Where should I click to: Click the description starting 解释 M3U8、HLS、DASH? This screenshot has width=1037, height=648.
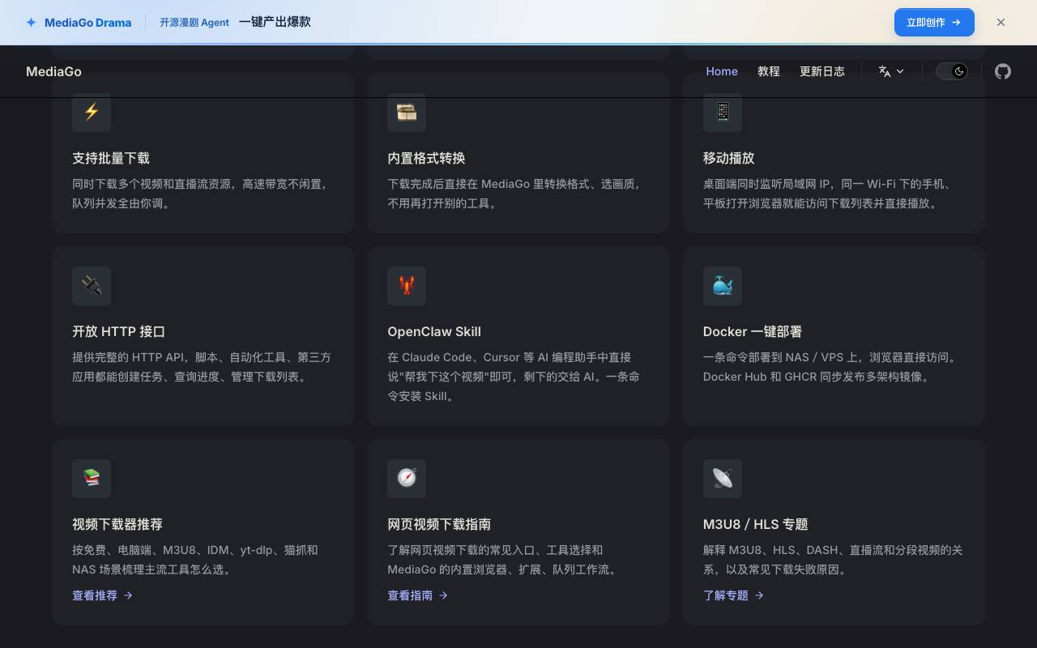pyautogui.click(x=833, y=560)
